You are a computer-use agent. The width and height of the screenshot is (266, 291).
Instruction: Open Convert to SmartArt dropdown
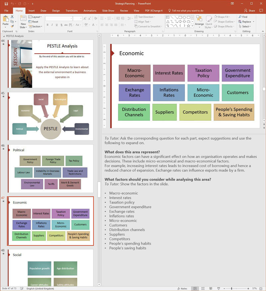tap(148, 27)
